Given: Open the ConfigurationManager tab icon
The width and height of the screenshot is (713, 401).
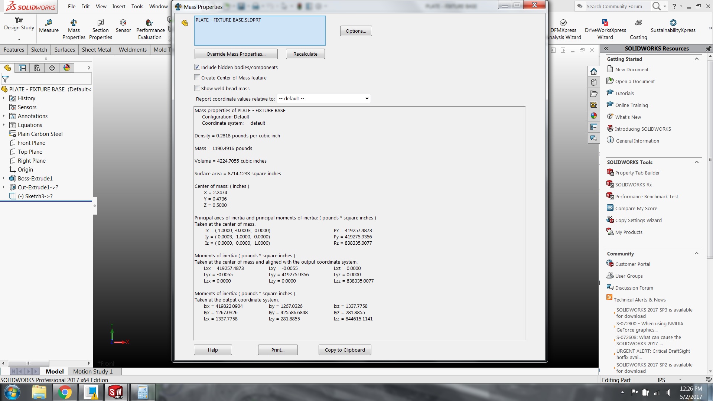Looking at the screenshot, I should click(37, 68).
